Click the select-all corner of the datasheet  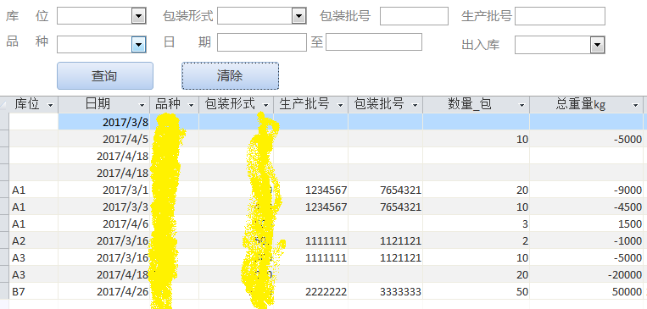click(4, 105)
